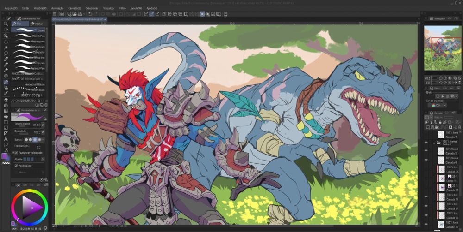Click the New raster layer icon
The image size is (463, 232).
[427, 127]
